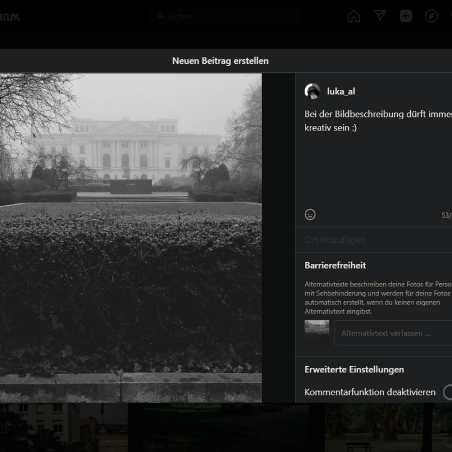Image resolution: width=452 pixels, height=452 pixels.
Task: Click the Kommentarfunktion deaktivieren label
Action: coord(370,392)
